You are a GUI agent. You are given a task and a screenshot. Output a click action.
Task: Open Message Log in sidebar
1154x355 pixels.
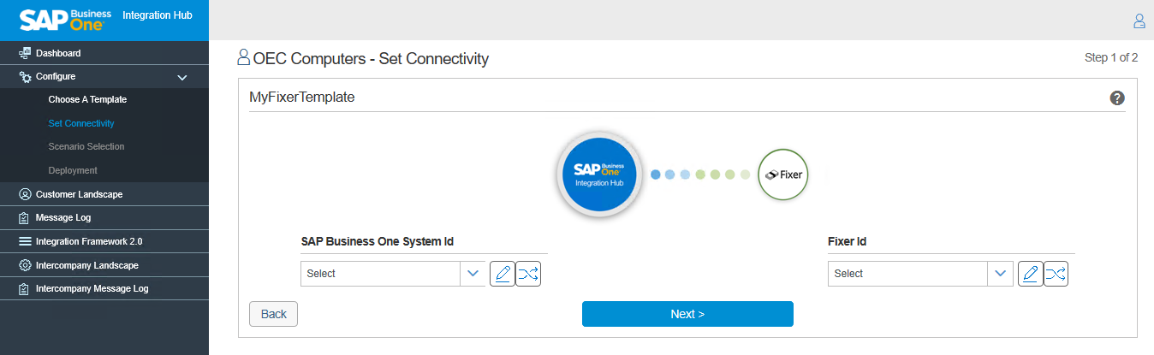pos(62,218)
